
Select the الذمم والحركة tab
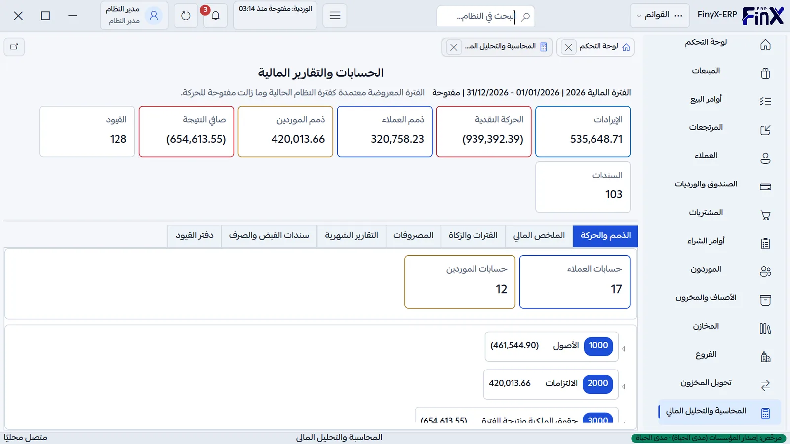[606, 236]
